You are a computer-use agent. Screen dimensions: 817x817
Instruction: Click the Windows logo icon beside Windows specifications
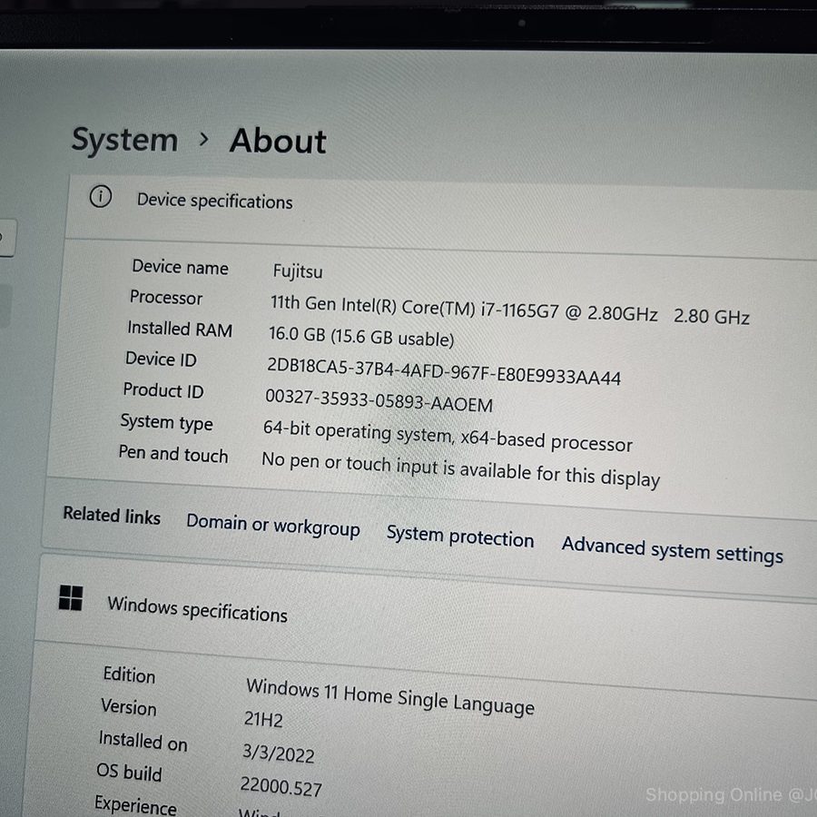70,597
